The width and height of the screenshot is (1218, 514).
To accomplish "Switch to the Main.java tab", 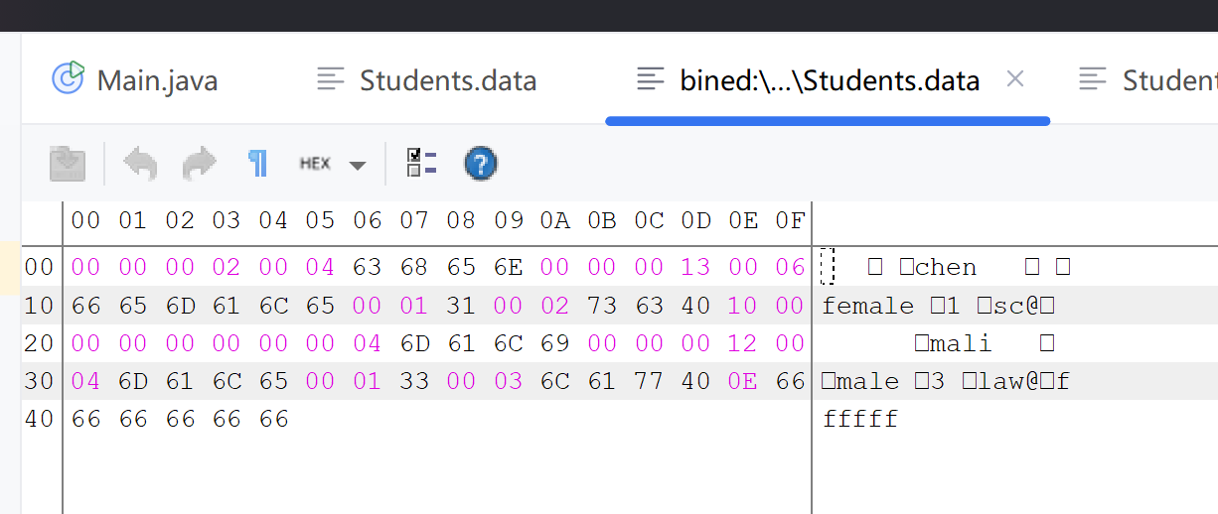I will 157,80.
